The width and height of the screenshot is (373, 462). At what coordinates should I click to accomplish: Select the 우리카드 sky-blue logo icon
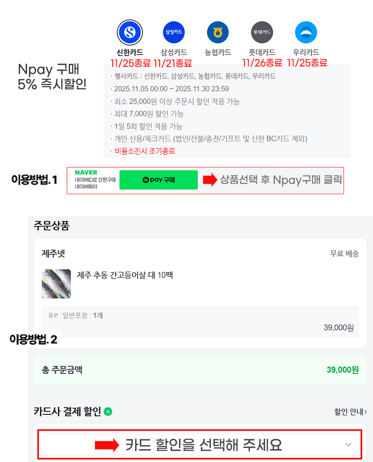[306, 32]
